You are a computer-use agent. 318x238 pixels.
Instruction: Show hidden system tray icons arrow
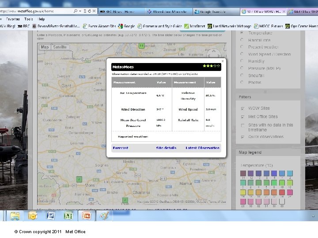pyautogui.click(x=313, y=216)
